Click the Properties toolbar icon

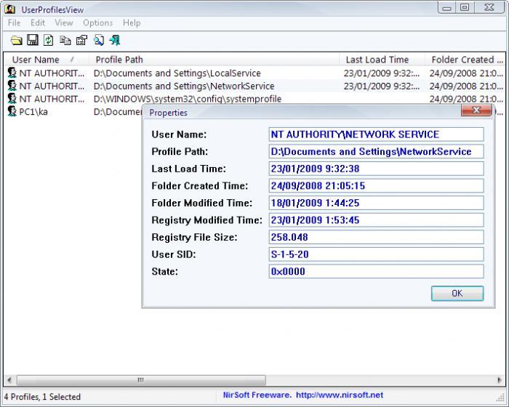(81, 40)
